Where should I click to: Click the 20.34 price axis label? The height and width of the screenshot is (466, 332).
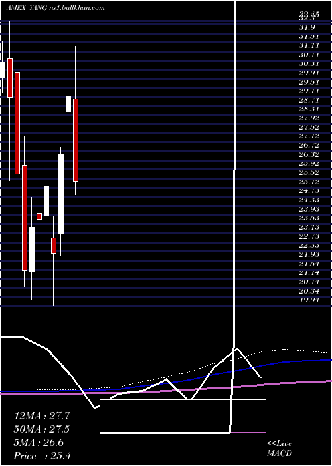pos(309,291)
